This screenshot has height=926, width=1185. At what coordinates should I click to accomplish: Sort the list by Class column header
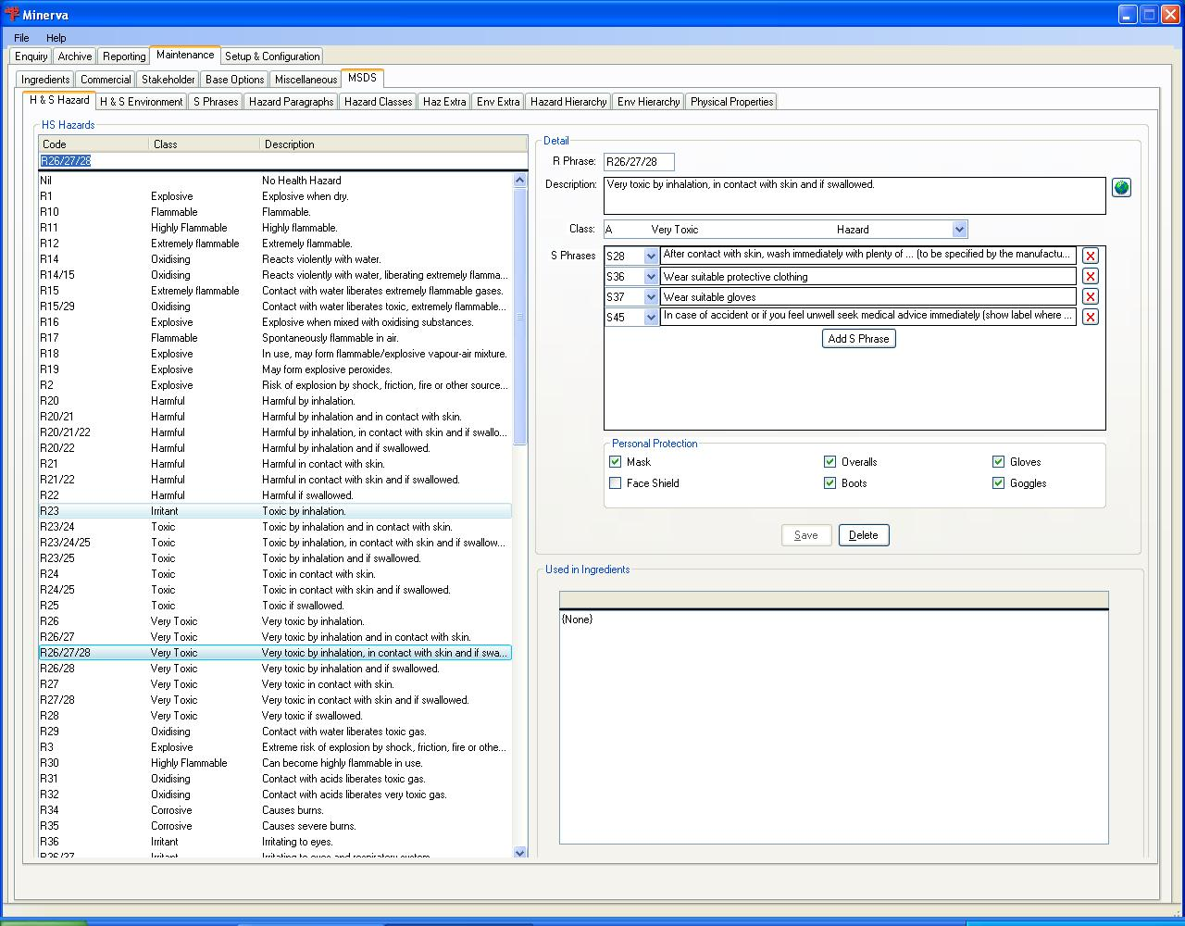pos(205,144)
